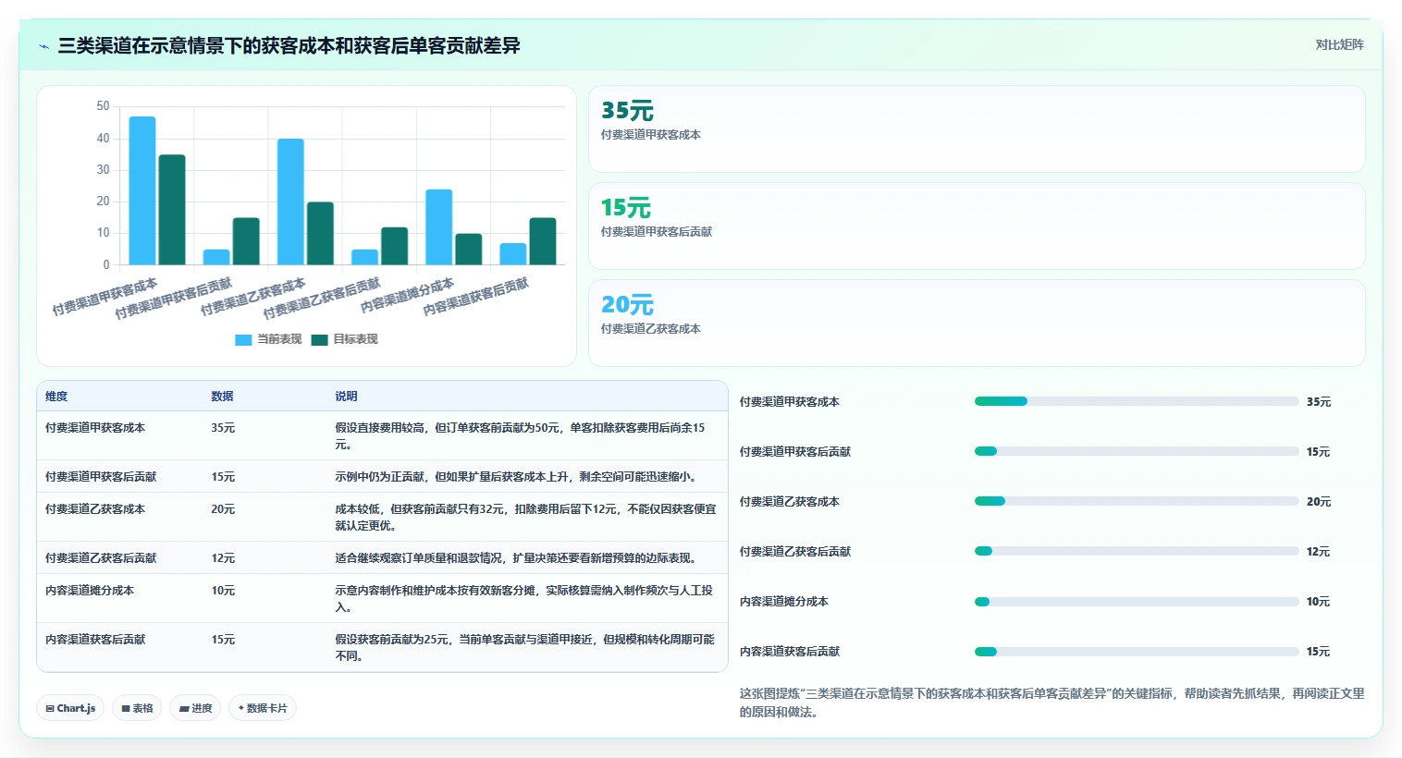Click the summary paragraph starting 这张图提炼

(x=1051, y=703)
